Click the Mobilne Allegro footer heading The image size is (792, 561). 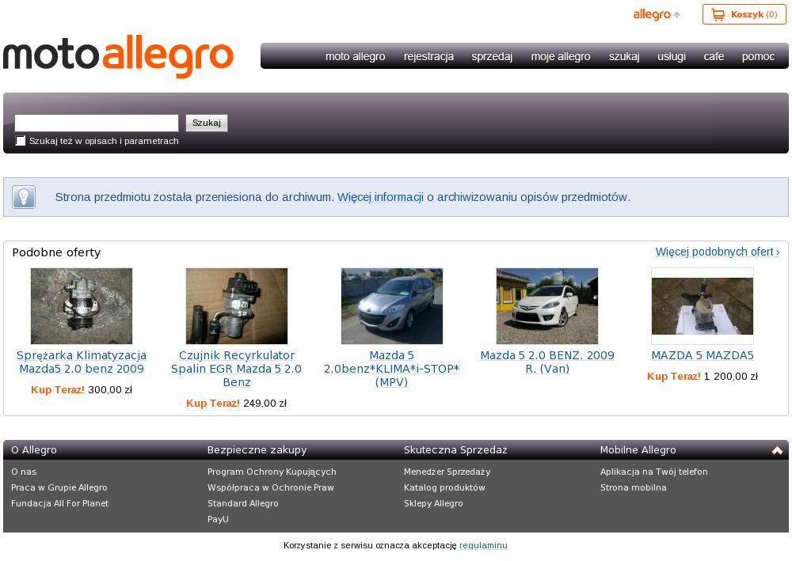pyautogui.click(x=638, y=450)
